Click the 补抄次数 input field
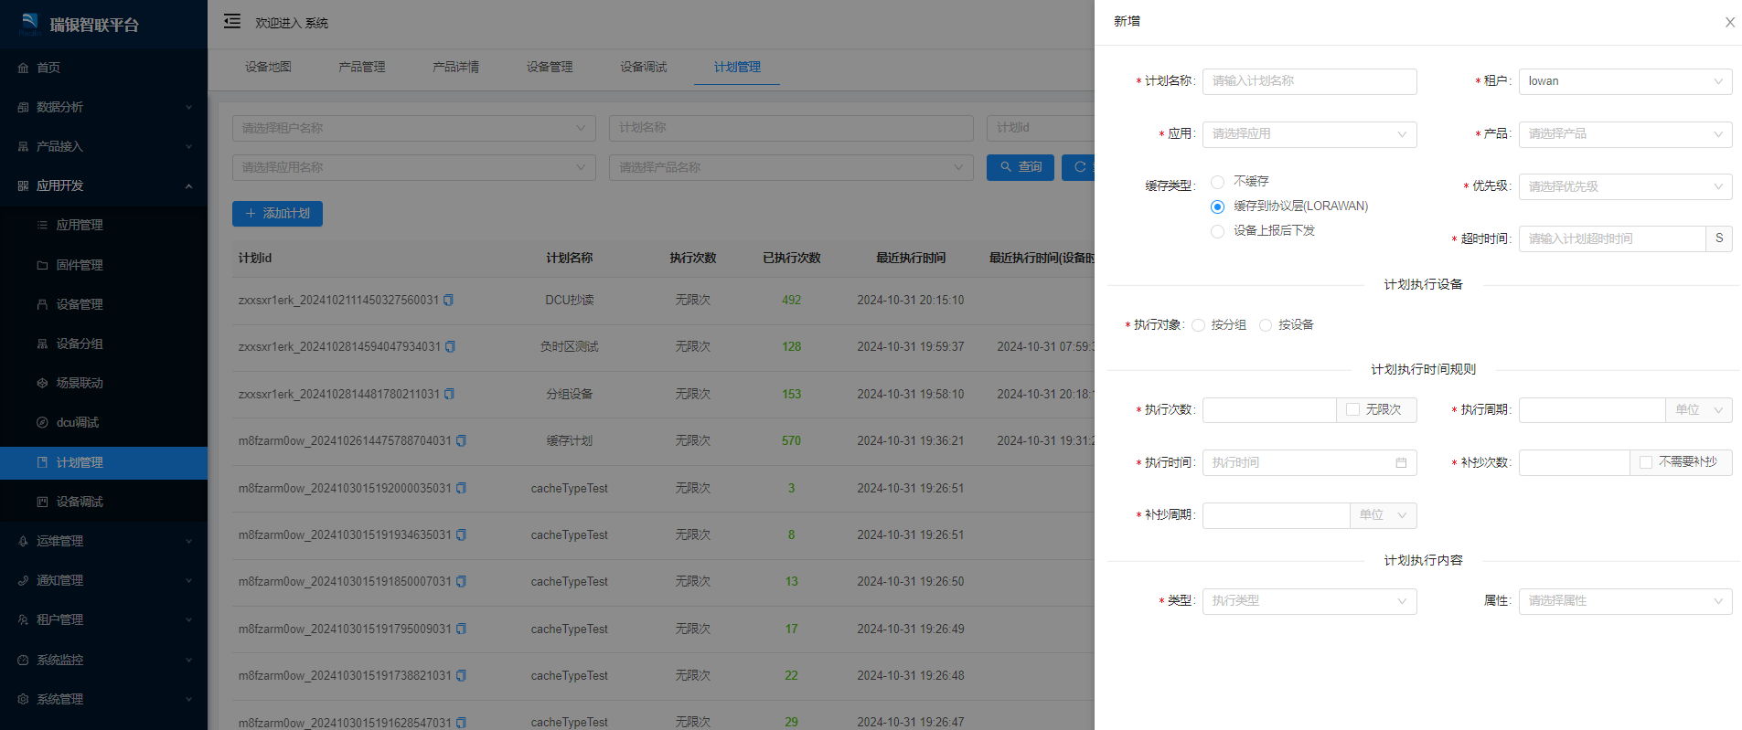Viewport: 1742px width, 730px height. point(1574,462)
